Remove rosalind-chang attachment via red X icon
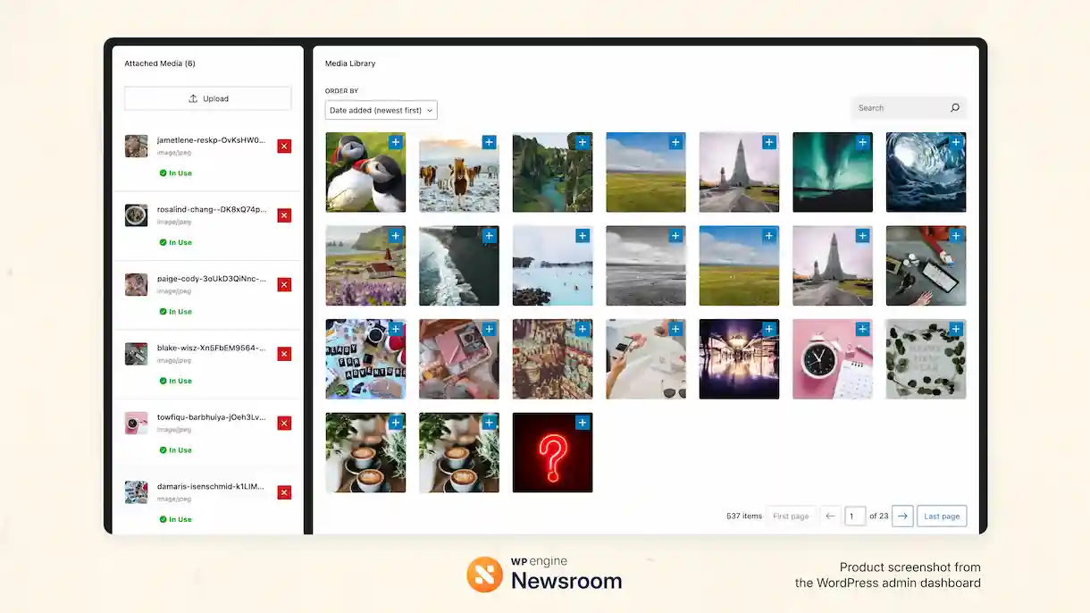The image size is (1090, 613). tap(283, 215)
